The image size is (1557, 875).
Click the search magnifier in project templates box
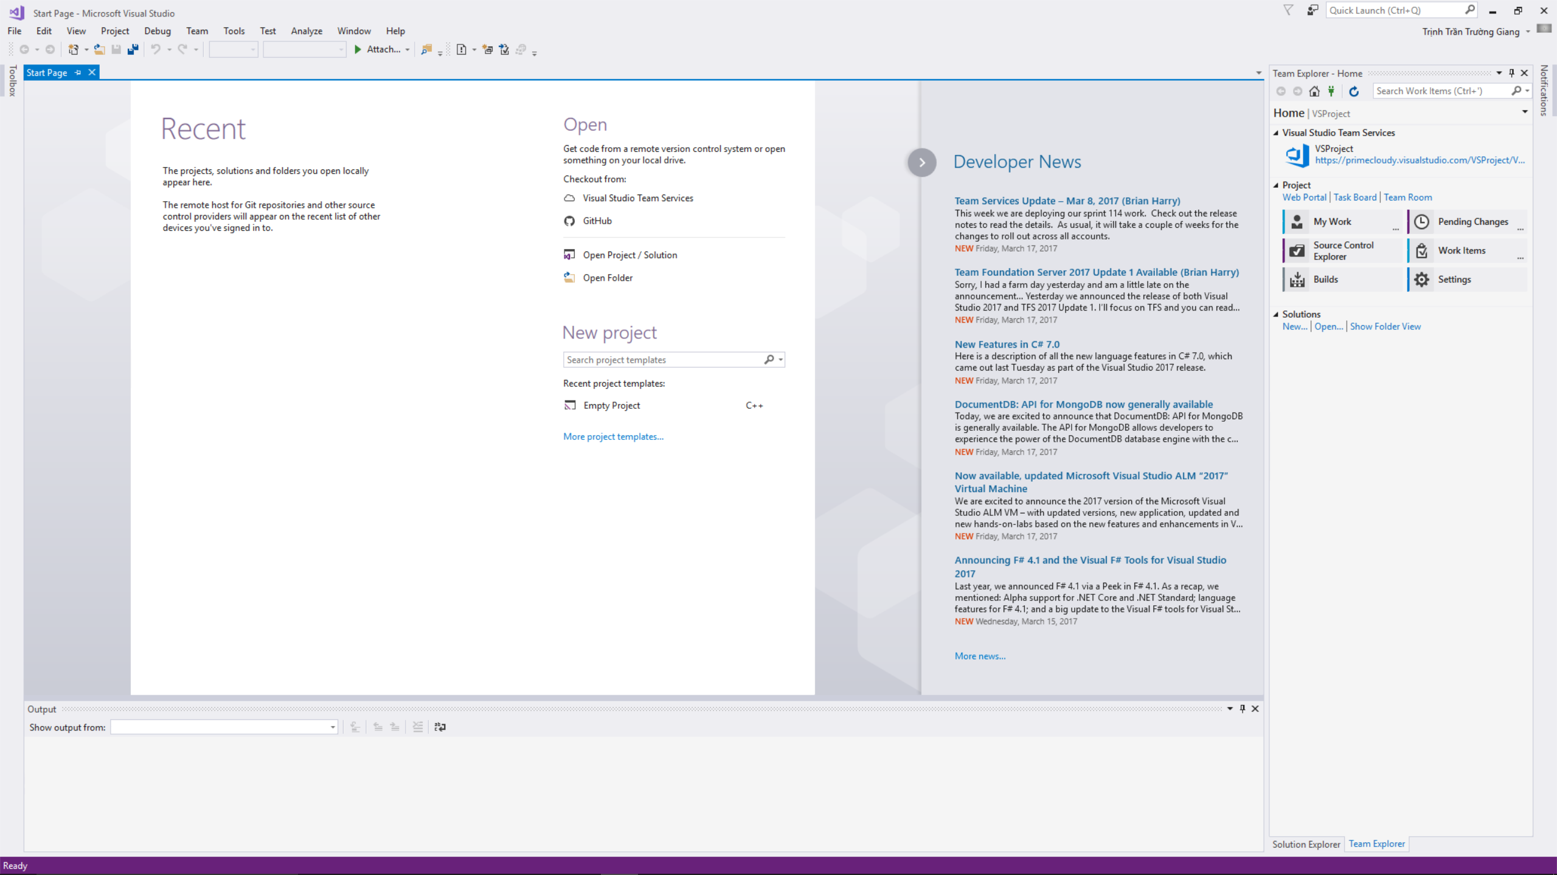click(x=769, y=360)
